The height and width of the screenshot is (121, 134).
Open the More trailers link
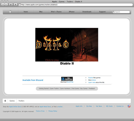click(x=94, y=80)
